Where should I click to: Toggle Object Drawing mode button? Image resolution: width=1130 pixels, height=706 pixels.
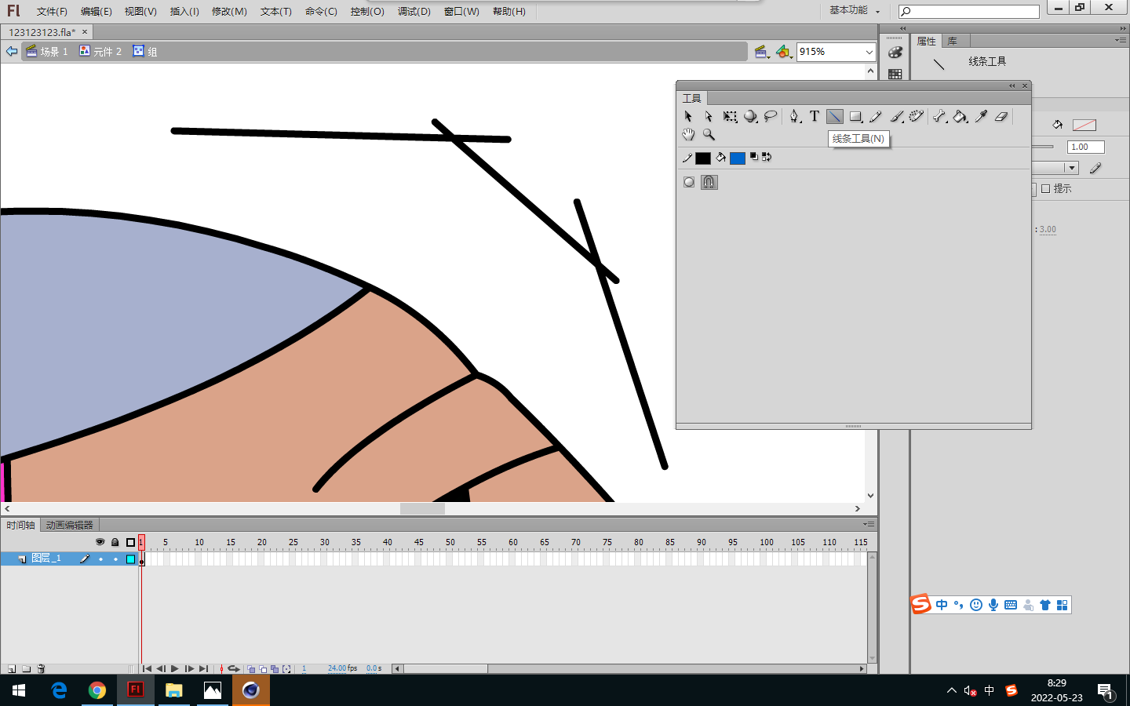tap(689, 182)
